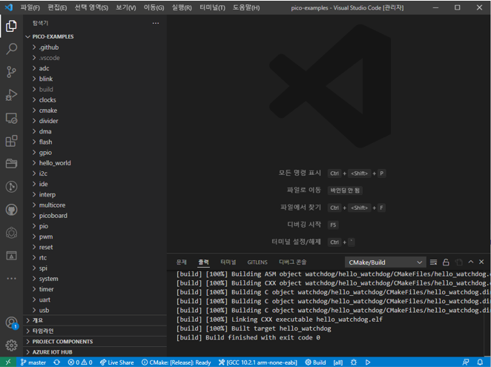Click 'Linking CXX executable hello_watchdog.elf' line
Viewport: 491px width, 367px height.
[x=280, y=320]
